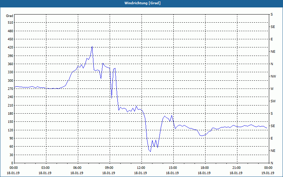Viewport: 283px width, 177px height.
Task: Select the 300 value on the degree axis
Action: click(11, 81)
